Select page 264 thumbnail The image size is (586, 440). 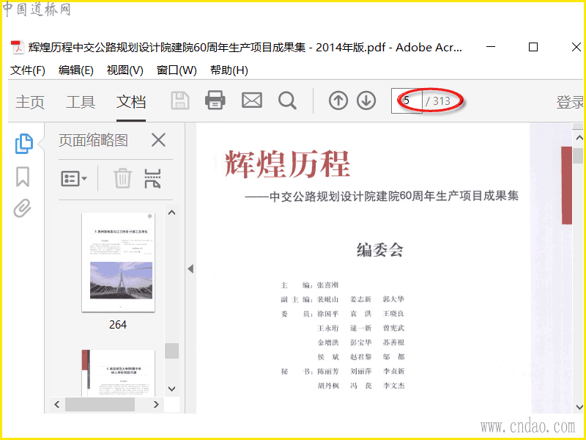point(118,263)
